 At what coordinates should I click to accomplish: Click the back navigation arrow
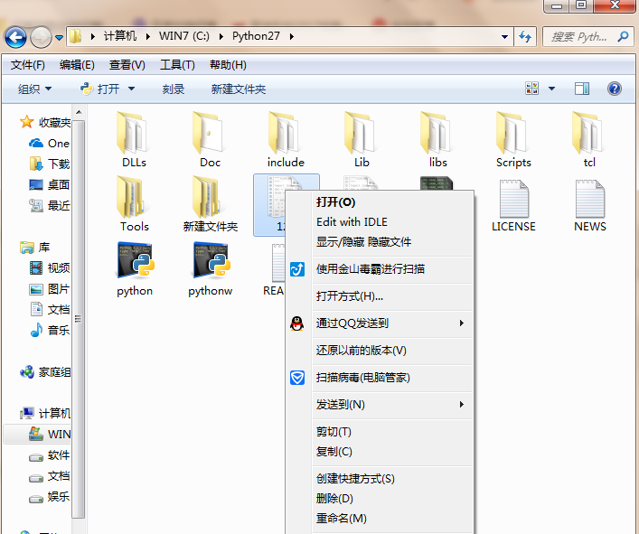(x=15, y=37)
